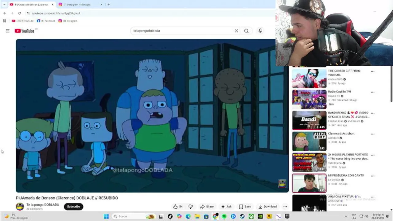The image size is (393, 221).
Task: Dislike the video with thumbs down
Action: coord(190,207)
